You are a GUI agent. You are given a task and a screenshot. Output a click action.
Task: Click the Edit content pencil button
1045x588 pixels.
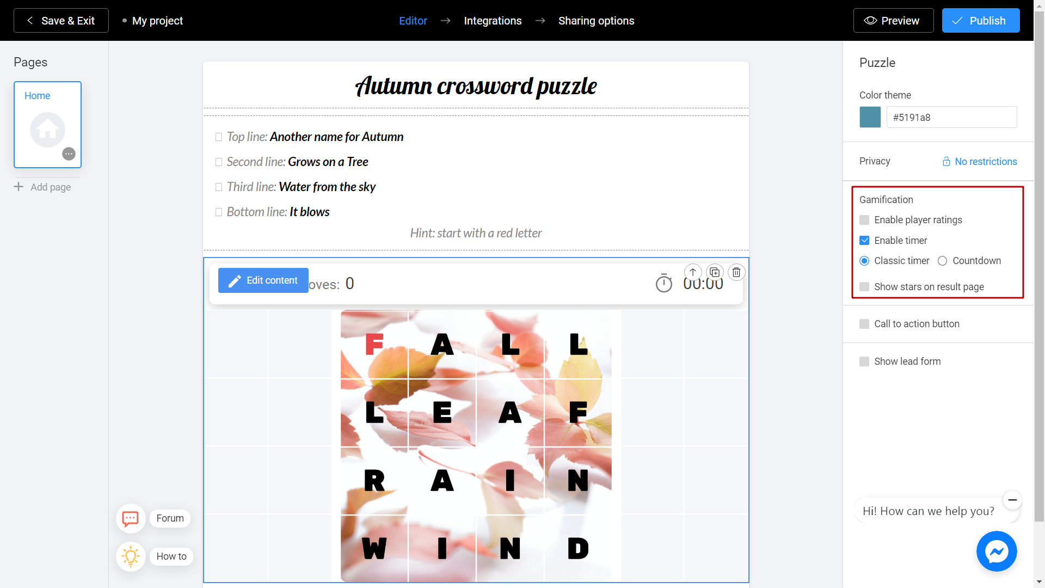(x=263, y=280)
